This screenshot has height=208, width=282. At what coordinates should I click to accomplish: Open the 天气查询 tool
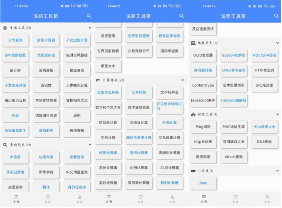coord(15,40)
